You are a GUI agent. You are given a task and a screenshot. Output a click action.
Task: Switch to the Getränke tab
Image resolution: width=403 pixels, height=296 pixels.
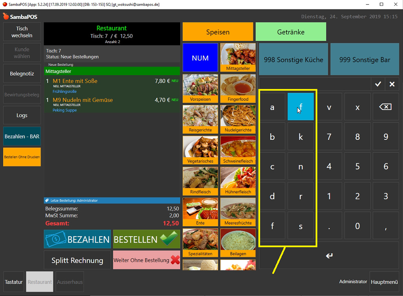291,32
